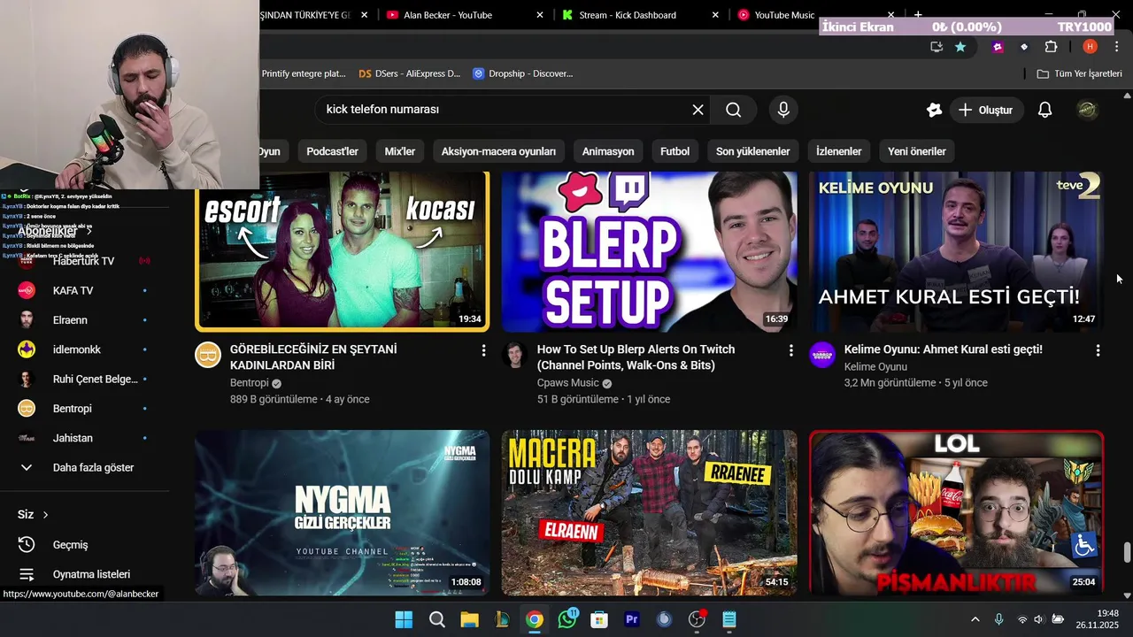Open Chrome three-dot menu

[x=1118, y=47]
